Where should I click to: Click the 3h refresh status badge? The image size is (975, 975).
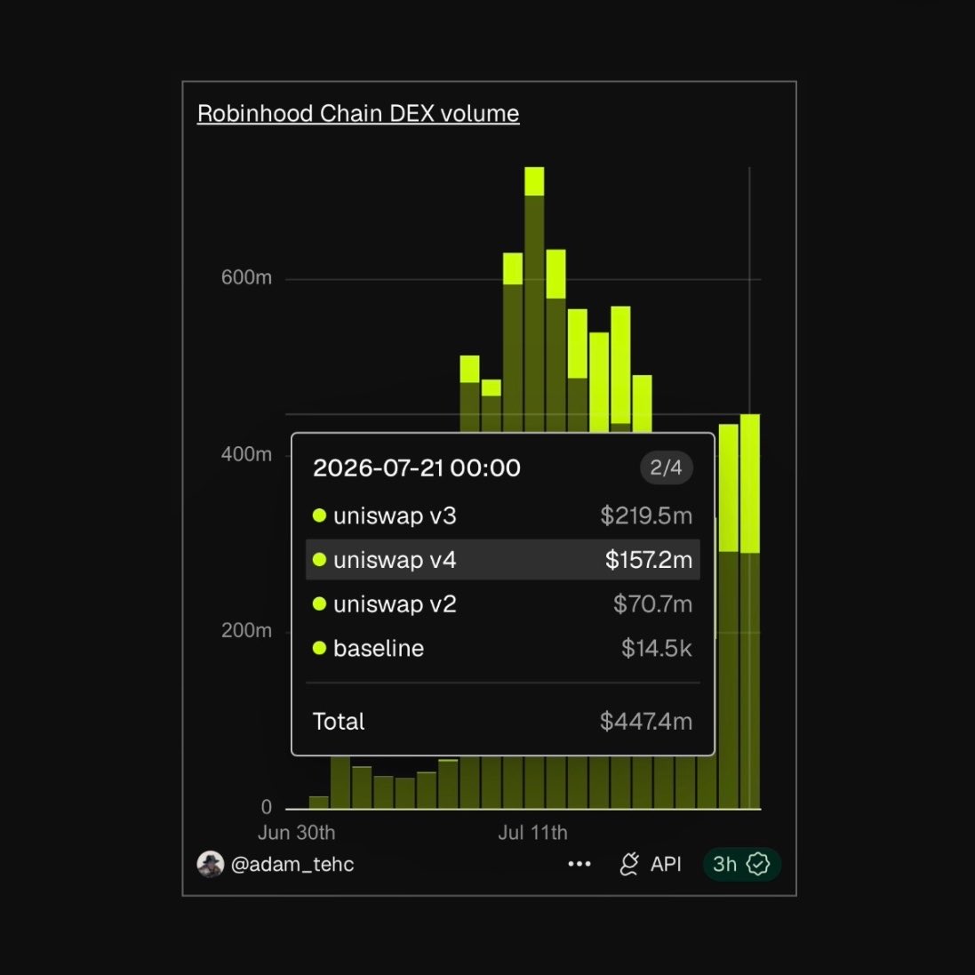click(742, 864)
